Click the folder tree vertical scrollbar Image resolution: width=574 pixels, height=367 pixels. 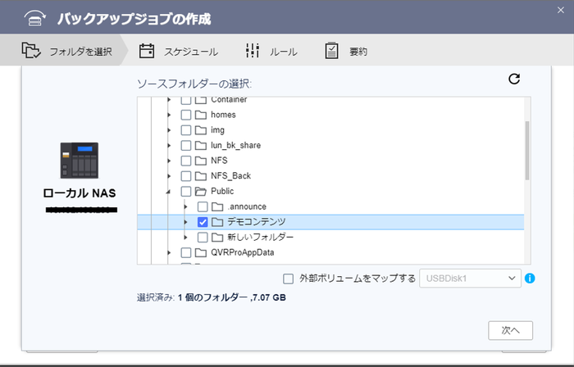click(x=526, y=152)
